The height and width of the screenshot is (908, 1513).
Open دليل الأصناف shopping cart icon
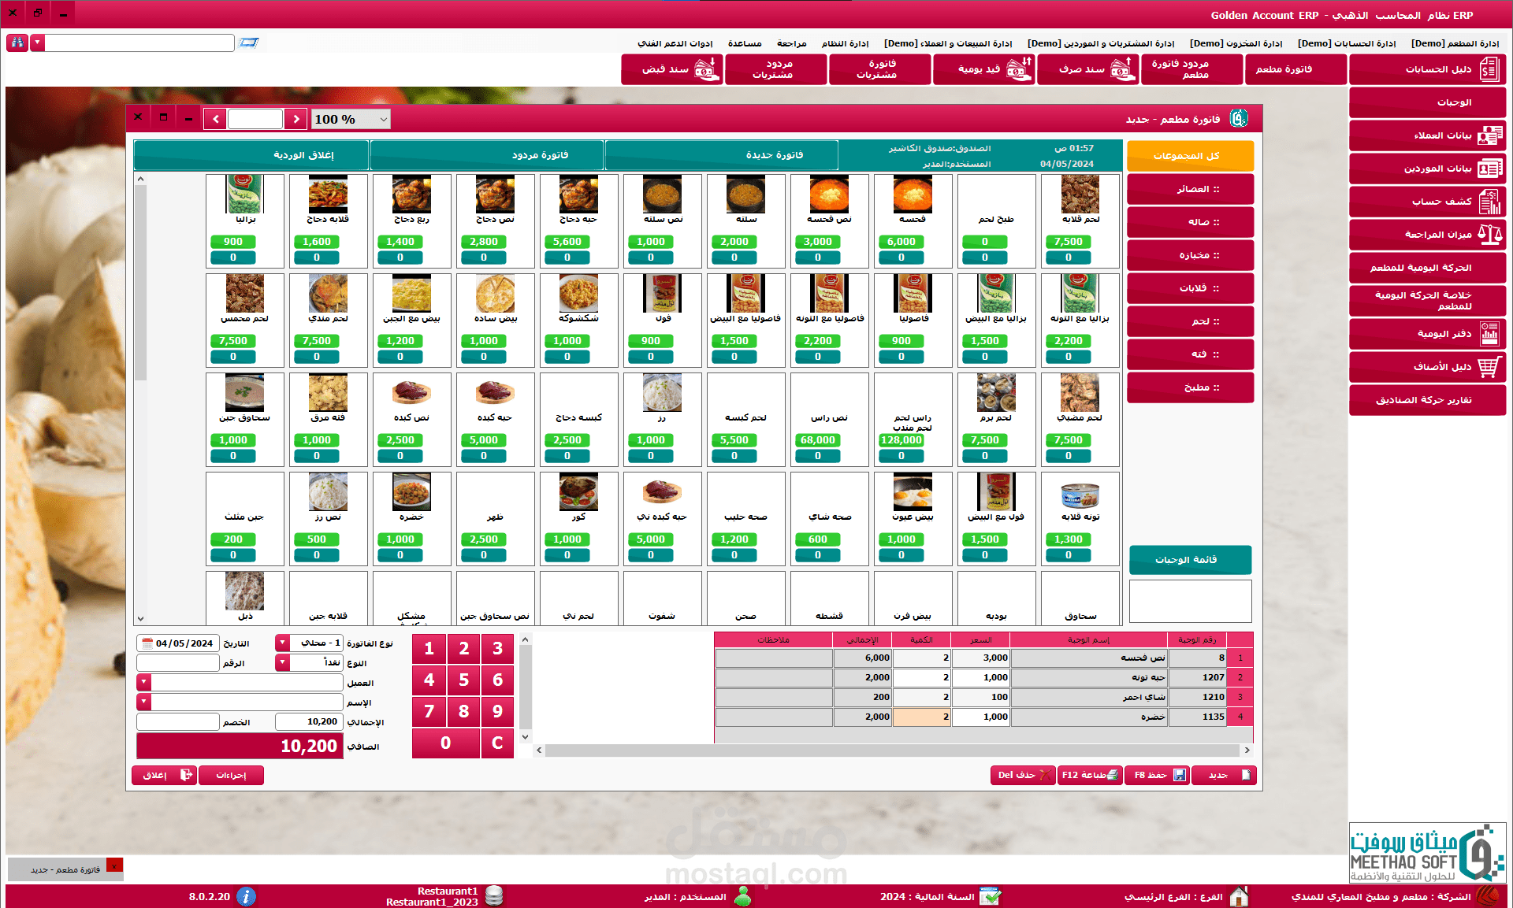[x=1489, y=367]
